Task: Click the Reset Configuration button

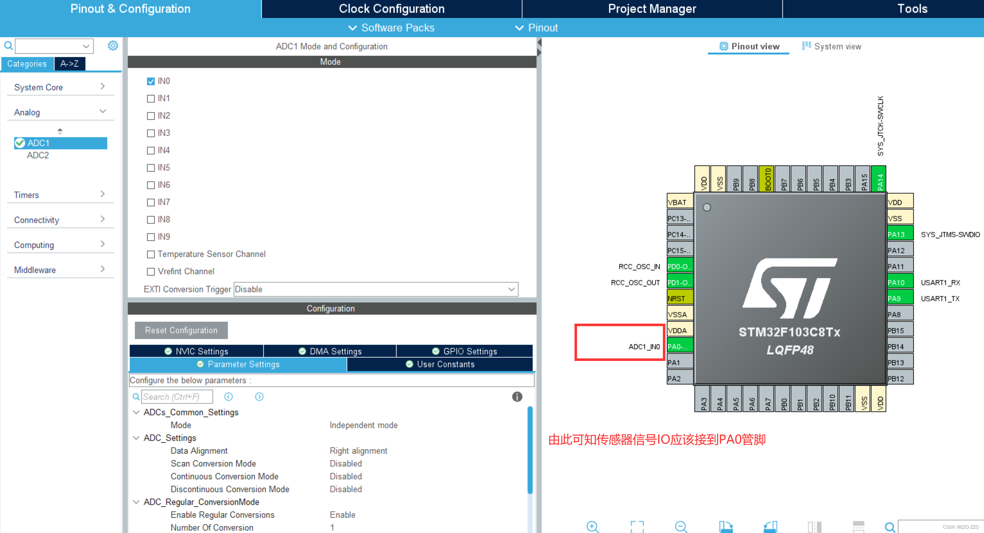Action: 181,330
